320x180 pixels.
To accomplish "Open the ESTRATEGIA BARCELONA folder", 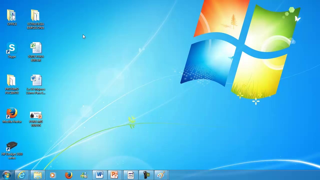I will (x=35, y=19).
